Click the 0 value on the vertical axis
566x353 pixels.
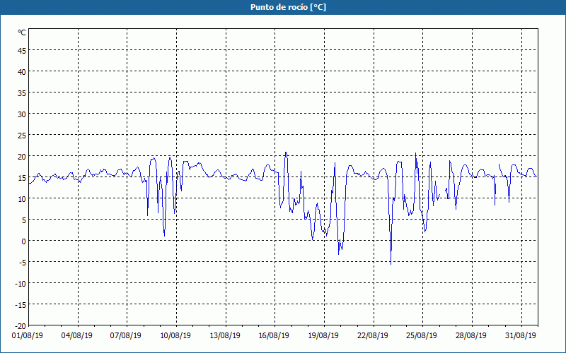pyautogui.click(x=24, y=241)
